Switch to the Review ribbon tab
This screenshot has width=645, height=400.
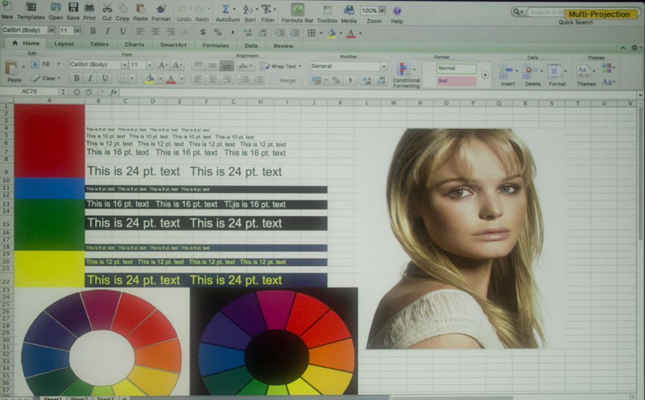coord(283,46)
